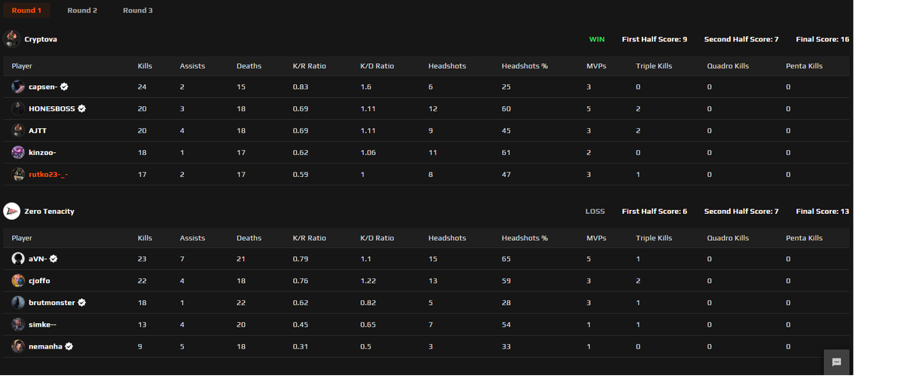Click Cryptova's First Half Score: 9

pyautogui.click(x=655, y=39)
